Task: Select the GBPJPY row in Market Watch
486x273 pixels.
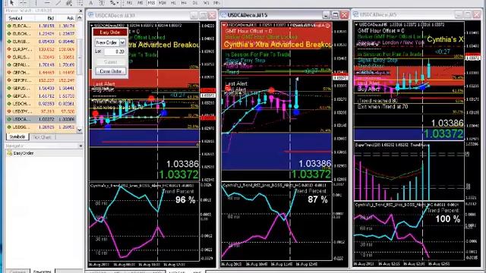Action: pyautogui.click(x=41, y=80)
